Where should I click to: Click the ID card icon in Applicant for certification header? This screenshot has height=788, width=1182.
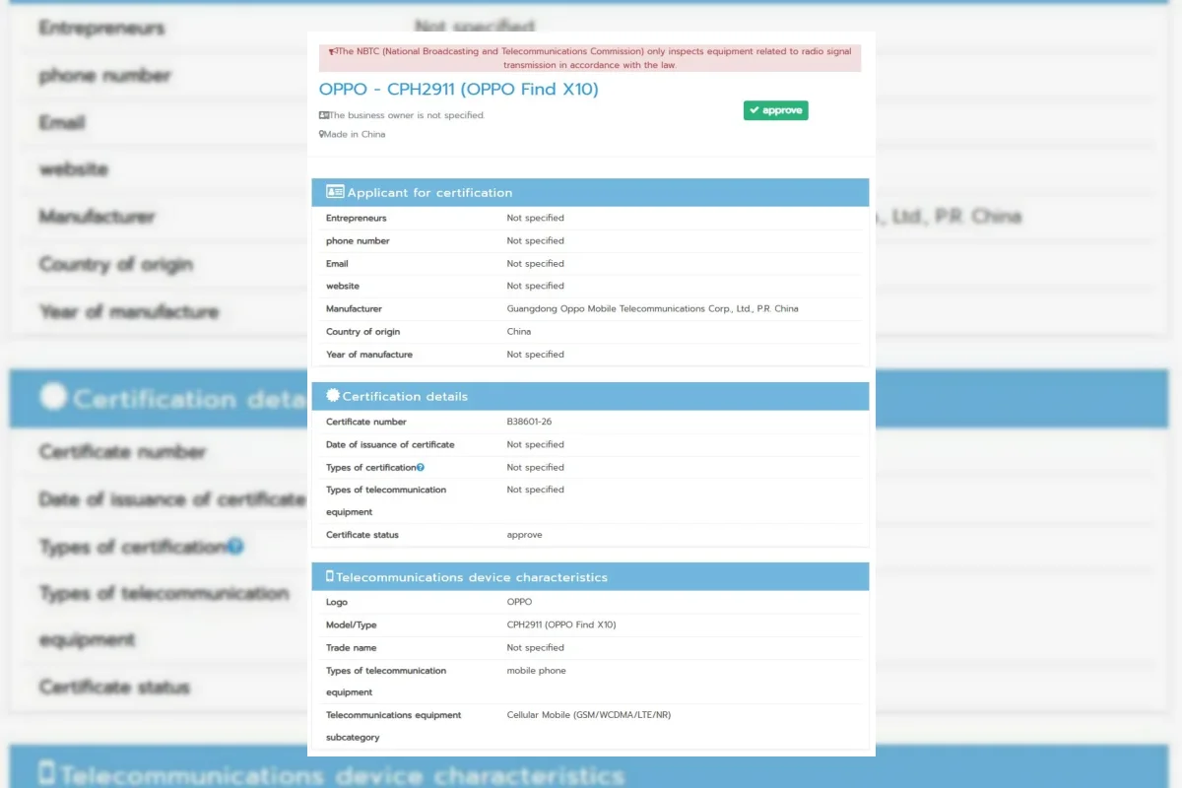(335, 192)
